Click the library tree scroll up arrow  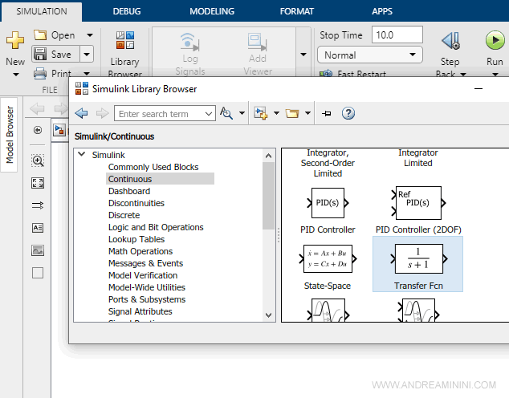pyautogui.click(x=268, y=156)
